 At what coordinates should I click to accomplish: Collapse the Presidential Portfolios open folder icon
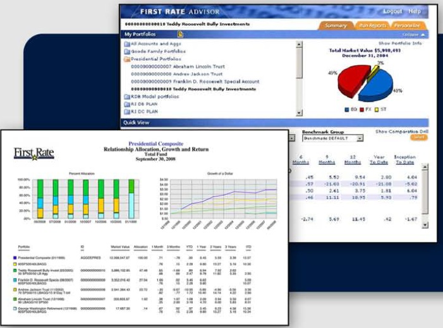tap(127, 59)
